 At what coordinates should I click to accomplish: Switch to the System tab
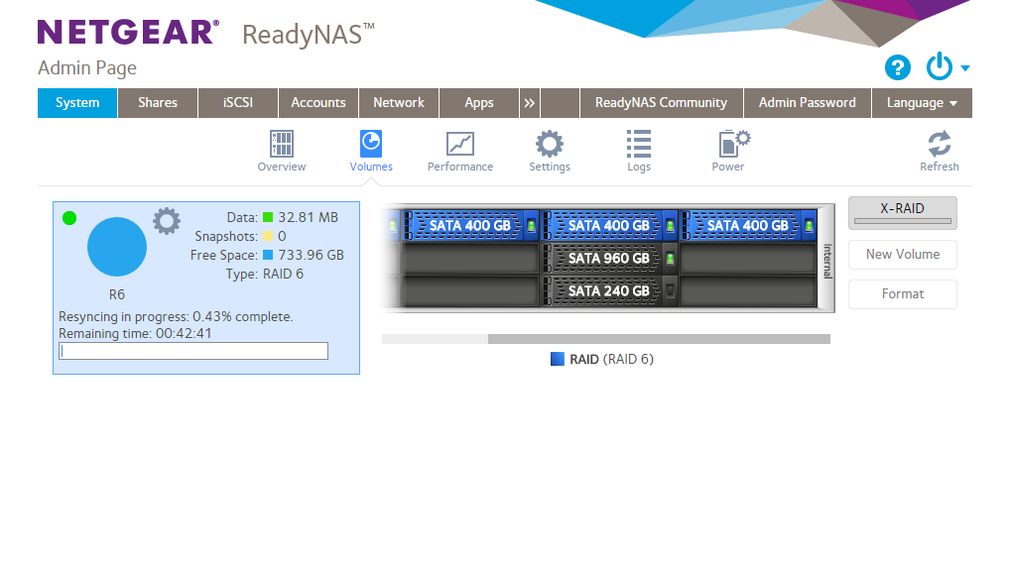coord(77,103)
